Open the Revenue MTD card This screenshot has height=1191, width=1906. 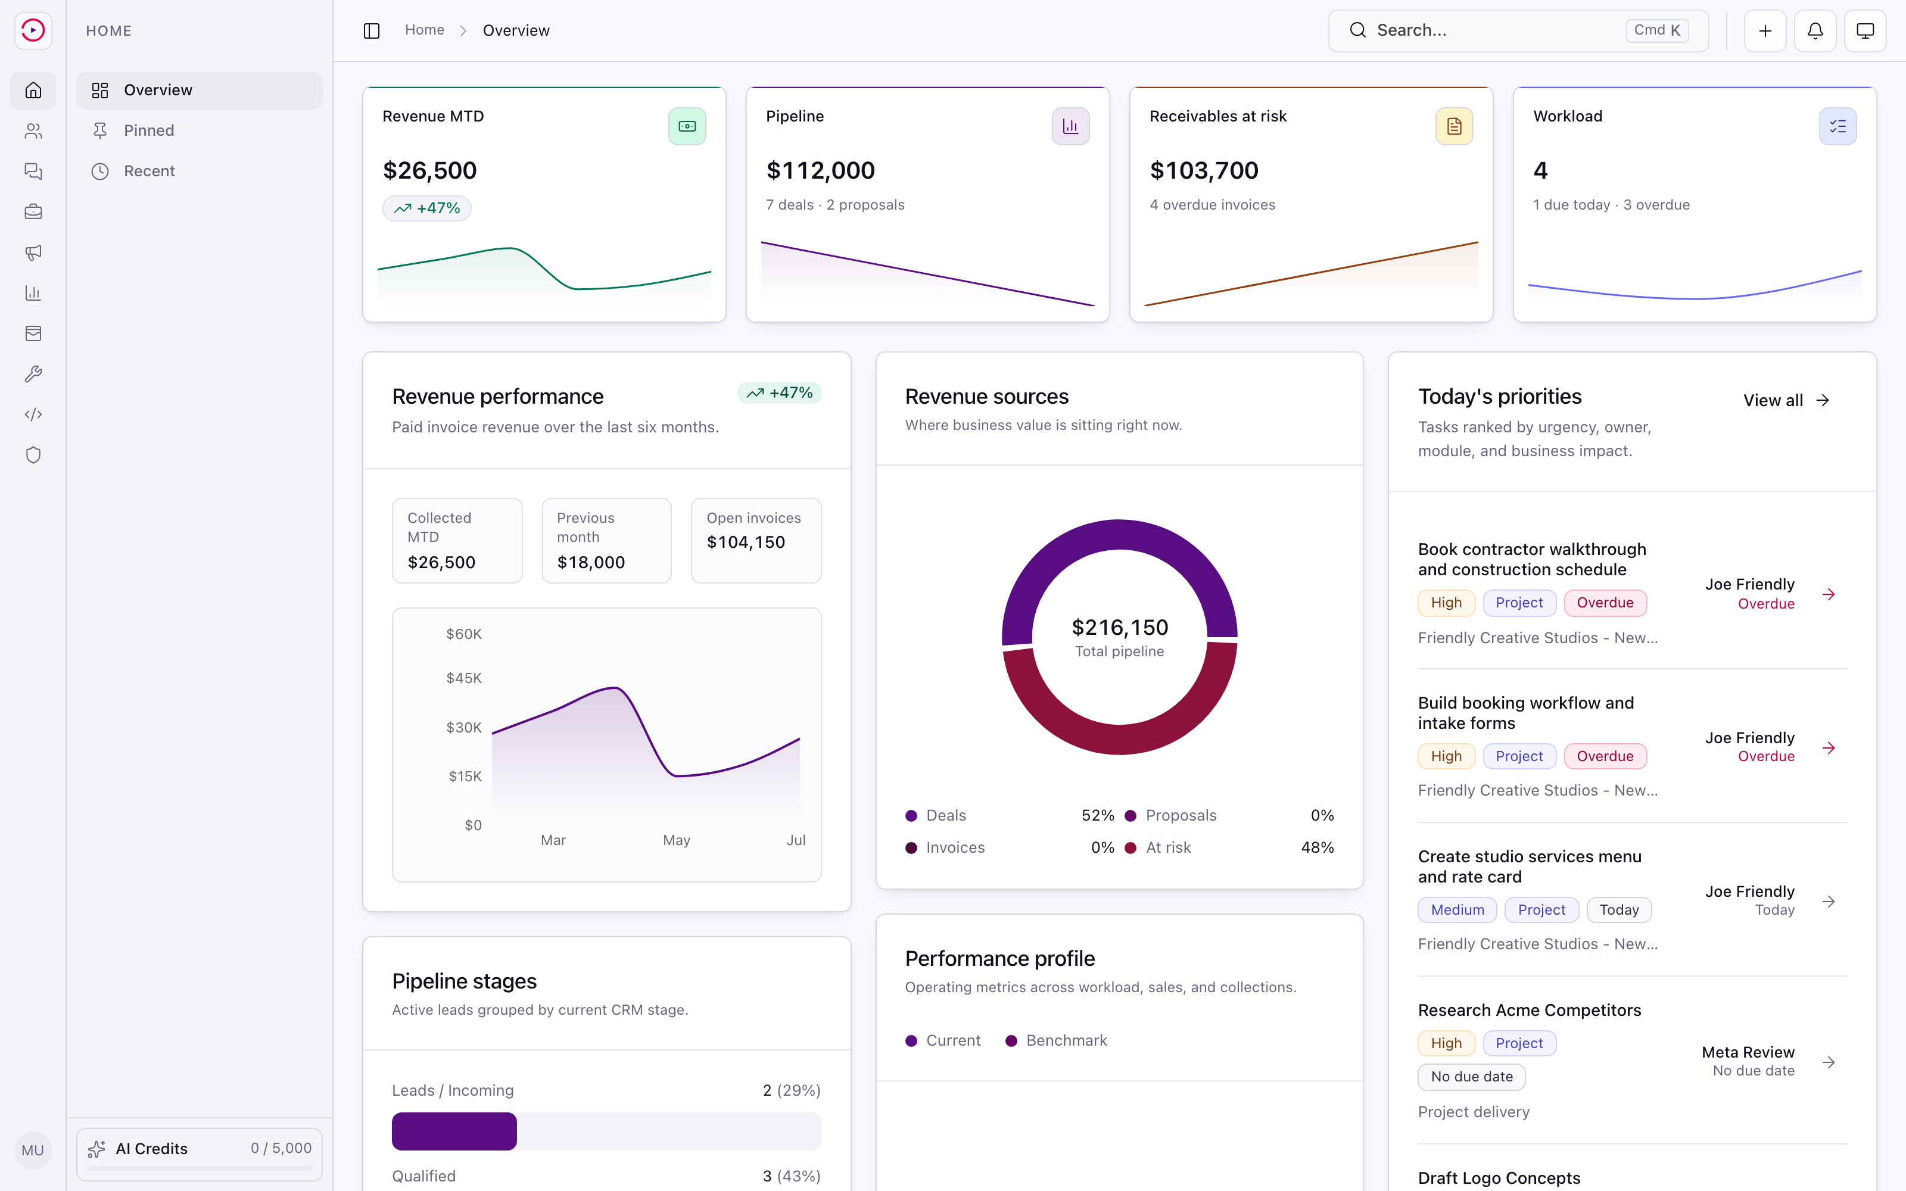tap(544, 204)
